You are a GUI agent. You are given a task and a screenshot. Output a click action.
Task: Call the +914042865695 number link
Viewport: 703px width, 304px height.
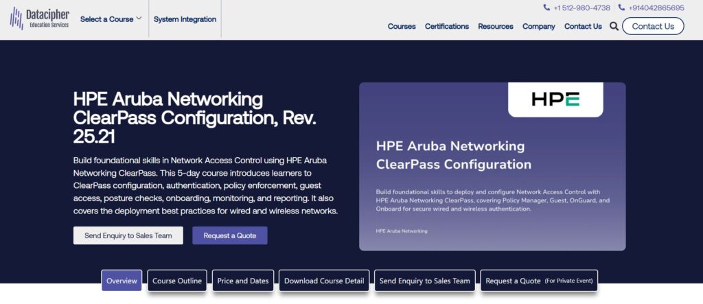coord(656,8)
